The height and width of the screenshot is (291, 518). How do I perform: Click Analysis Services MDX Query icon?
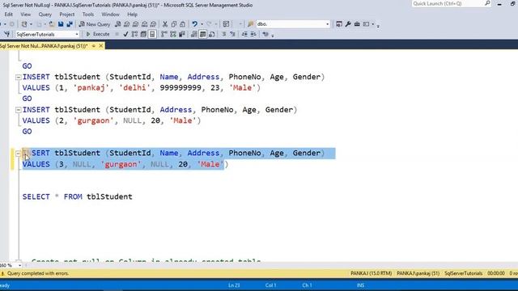coord(127,24)
